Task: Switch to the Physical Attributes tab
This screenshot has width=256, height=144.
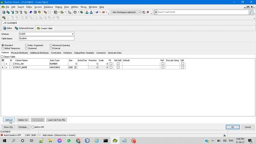Action: click(x=20, y=53)
